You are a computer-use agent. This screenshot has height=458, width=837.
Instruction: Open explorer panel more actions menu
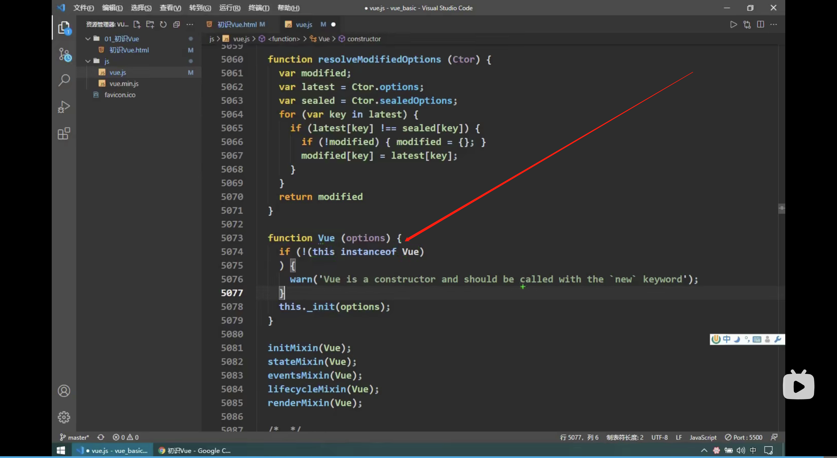pos(190,24)
